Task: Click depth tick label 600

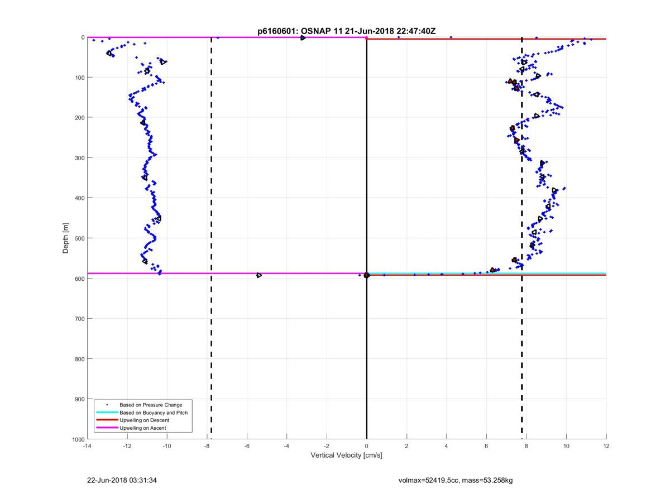Action: (80, 279)
